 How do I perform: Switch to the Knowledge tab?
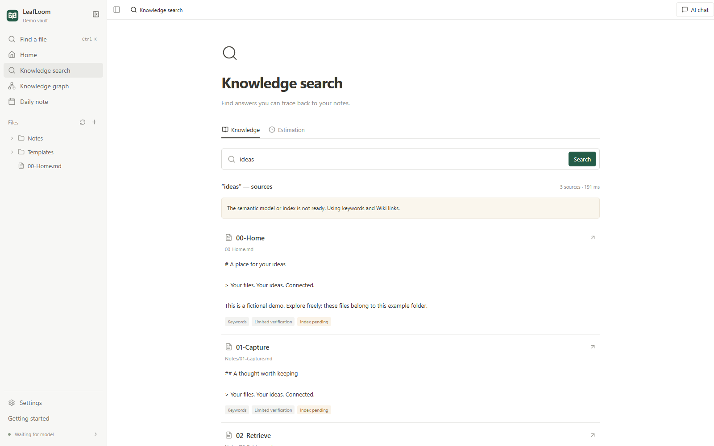241,130
